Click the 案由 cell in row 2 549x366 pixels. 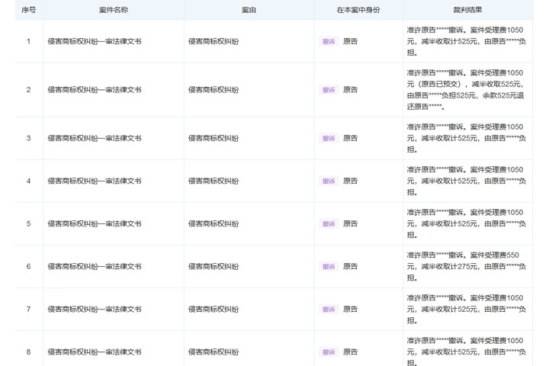[213, 90]
